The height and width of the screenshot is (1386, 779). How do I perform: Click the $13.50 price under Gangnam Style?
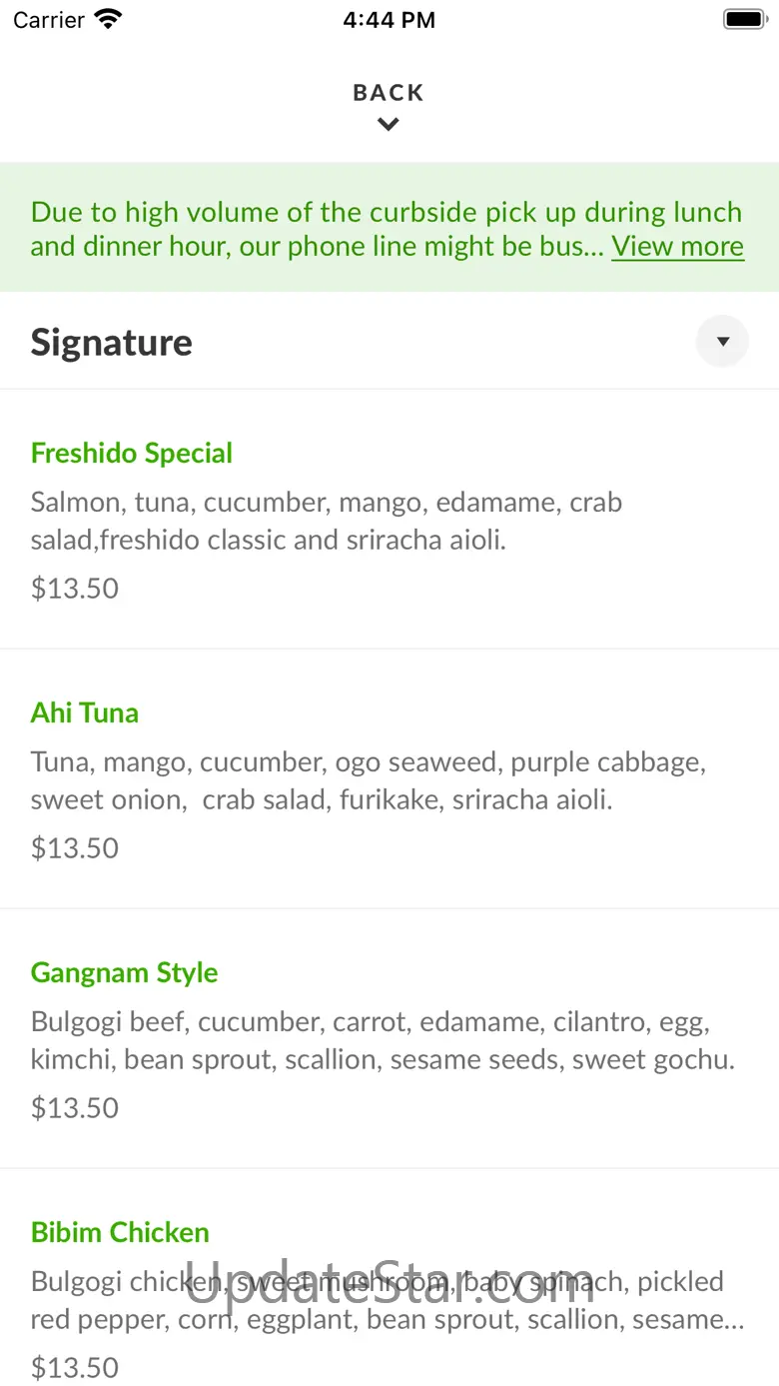(x=75, y=1107)
